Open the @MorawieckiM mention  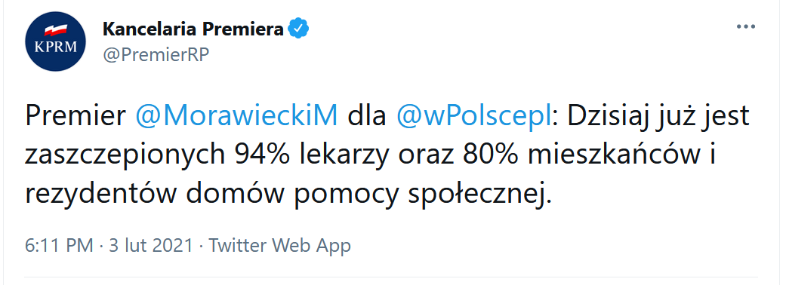click(237, 116)
